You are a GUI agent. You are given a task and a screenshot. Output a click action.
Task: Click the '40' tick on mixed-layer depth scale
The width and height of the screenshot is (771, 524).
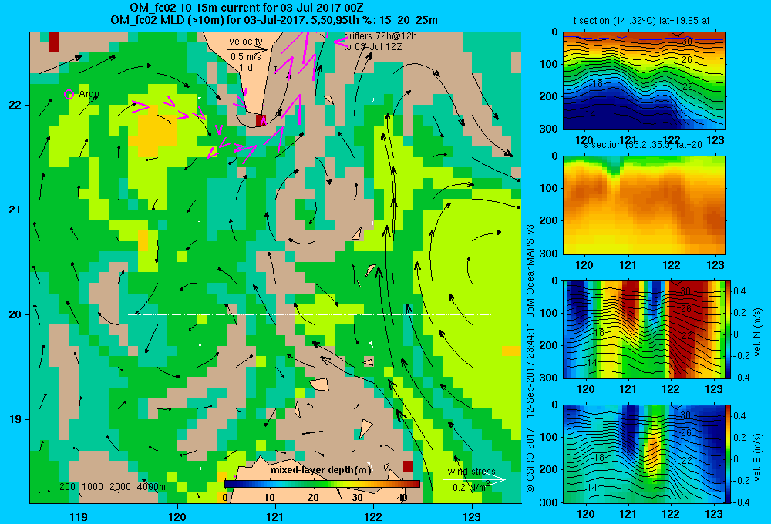[x=402, y=497]
